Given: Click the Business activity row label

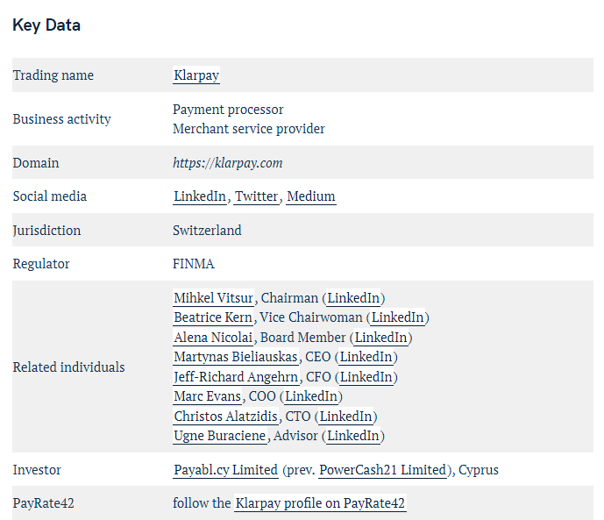Looking at the screenshot, I should click(61, 119).
